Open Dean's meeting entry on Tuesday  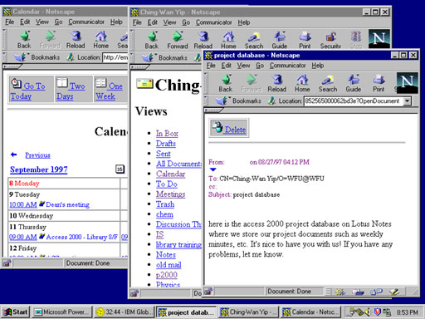(67, 204)
